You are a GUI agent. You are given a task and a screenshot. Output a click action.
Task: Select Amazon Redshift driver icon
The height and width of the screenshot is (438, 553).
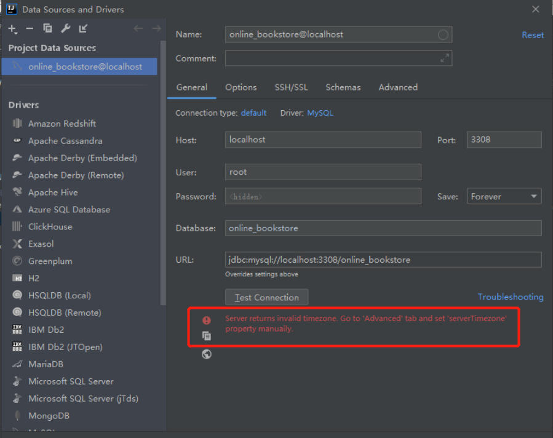click(x=17, y=124)
